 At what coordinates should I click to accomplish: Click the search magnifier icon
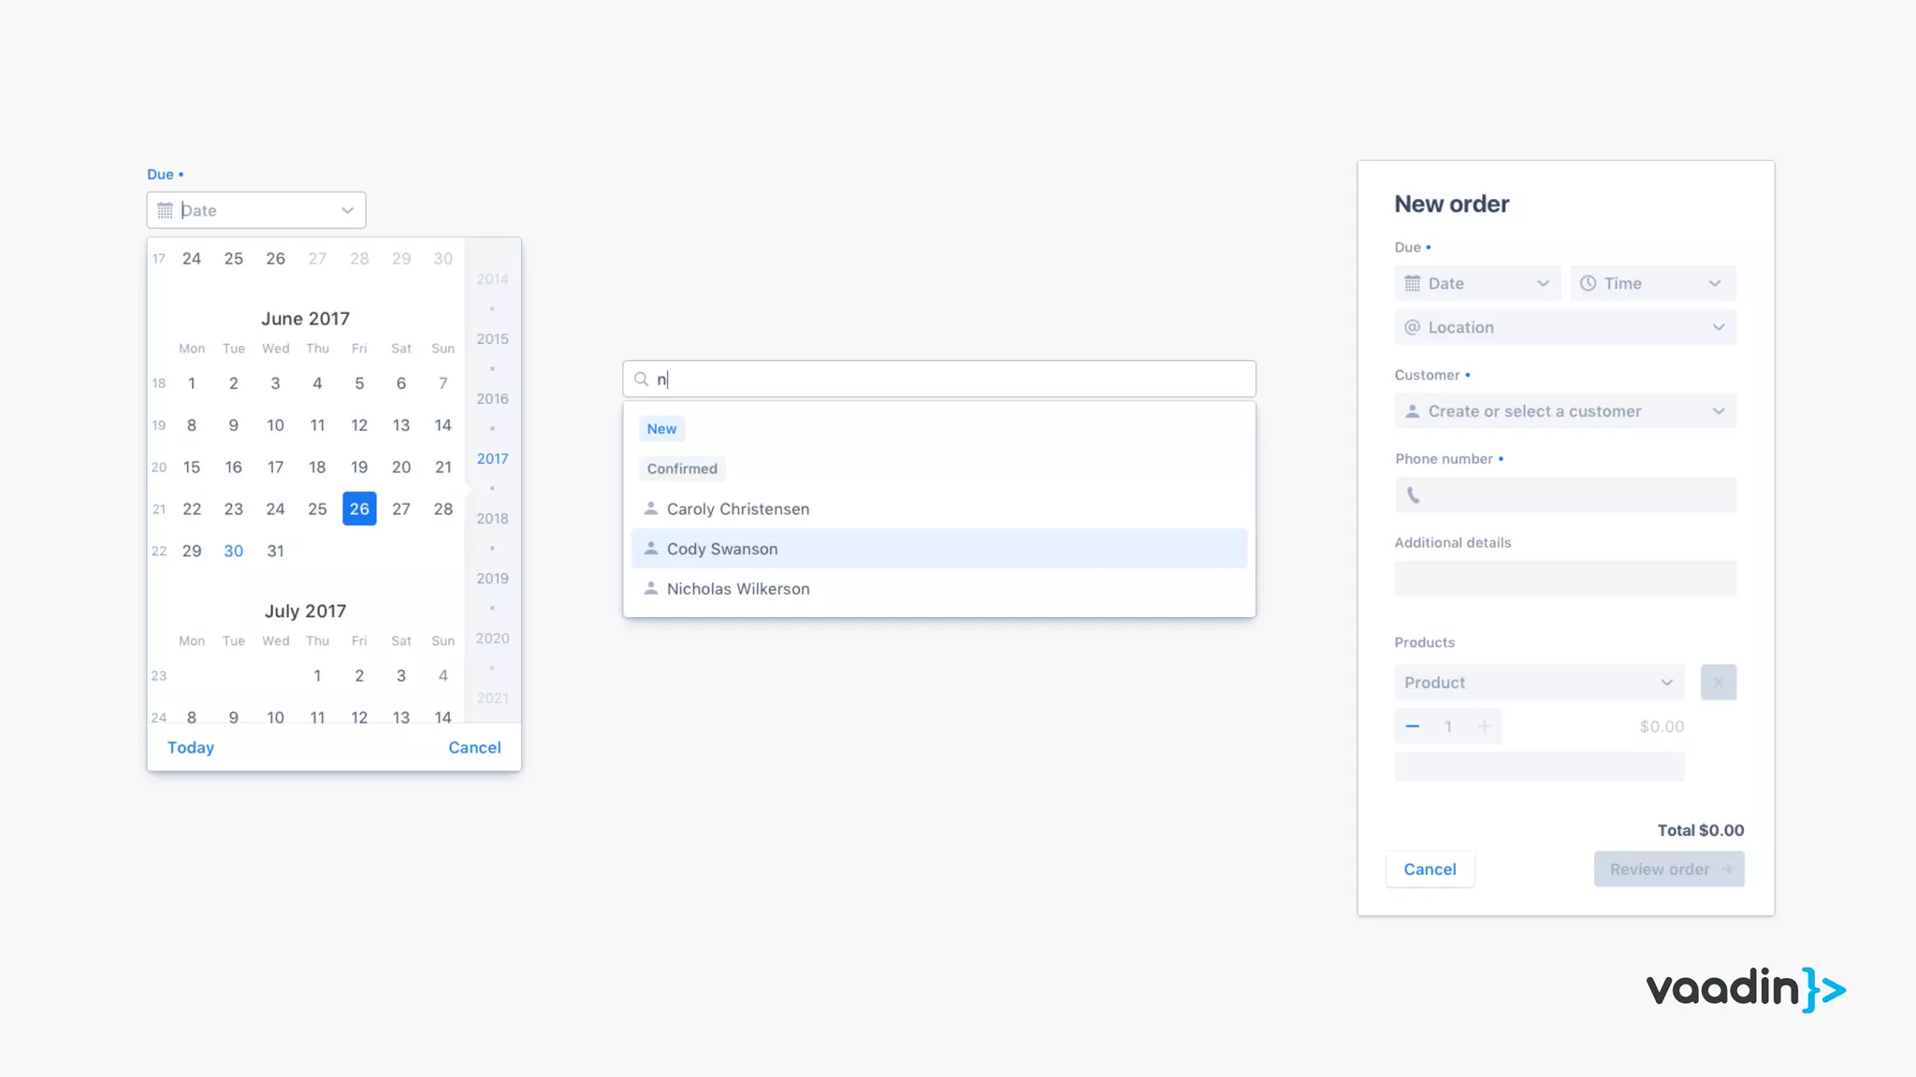641,380
